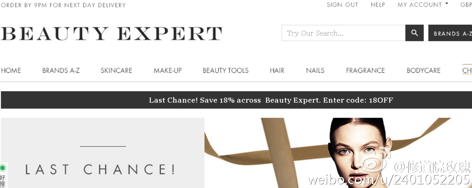This screenshot has height=188, width=472.
Task: Open the Hair menu item
Action: pyautogui.click(x=277, y=70)
